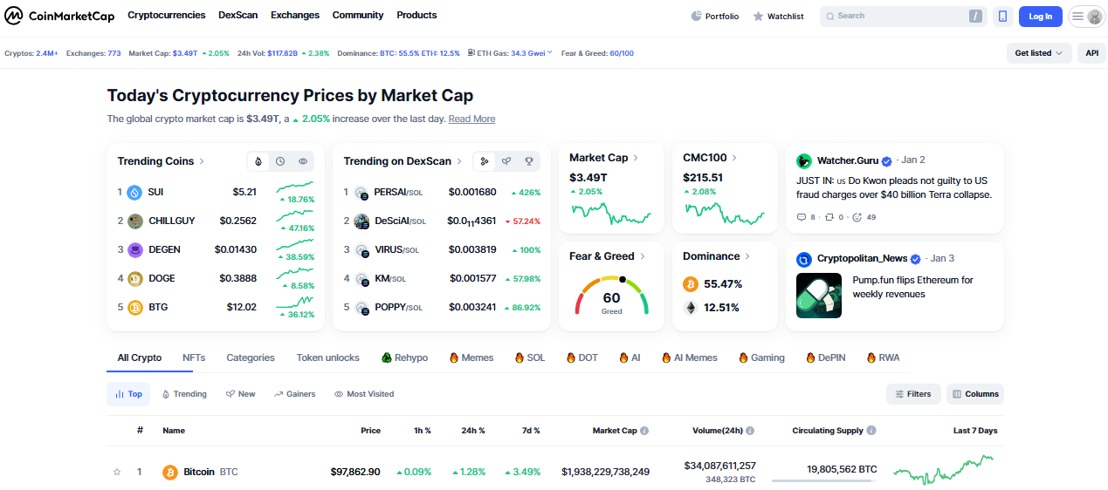Click the Circulating Supply info icon

[x=871, y=431]
